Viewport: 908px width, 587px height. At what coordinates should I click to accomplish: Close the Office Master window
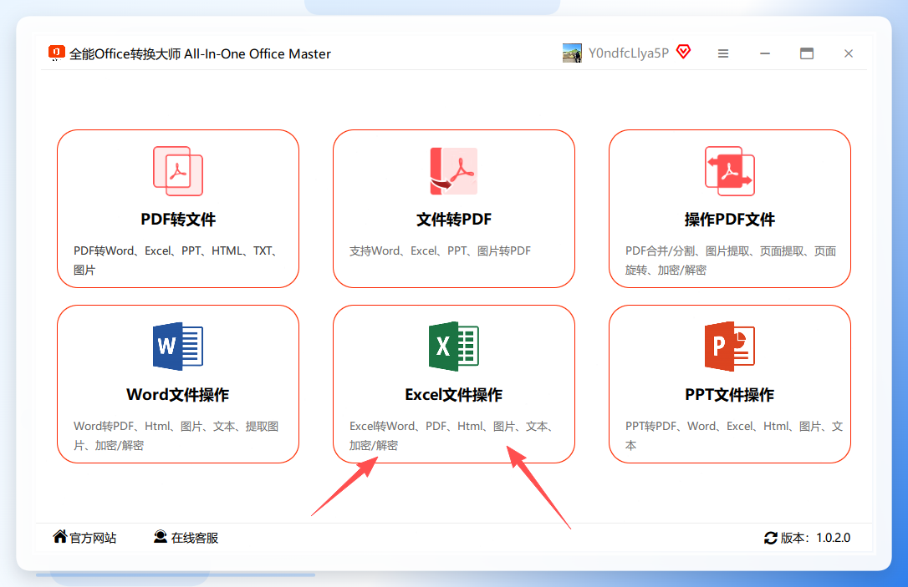(849, 53)
